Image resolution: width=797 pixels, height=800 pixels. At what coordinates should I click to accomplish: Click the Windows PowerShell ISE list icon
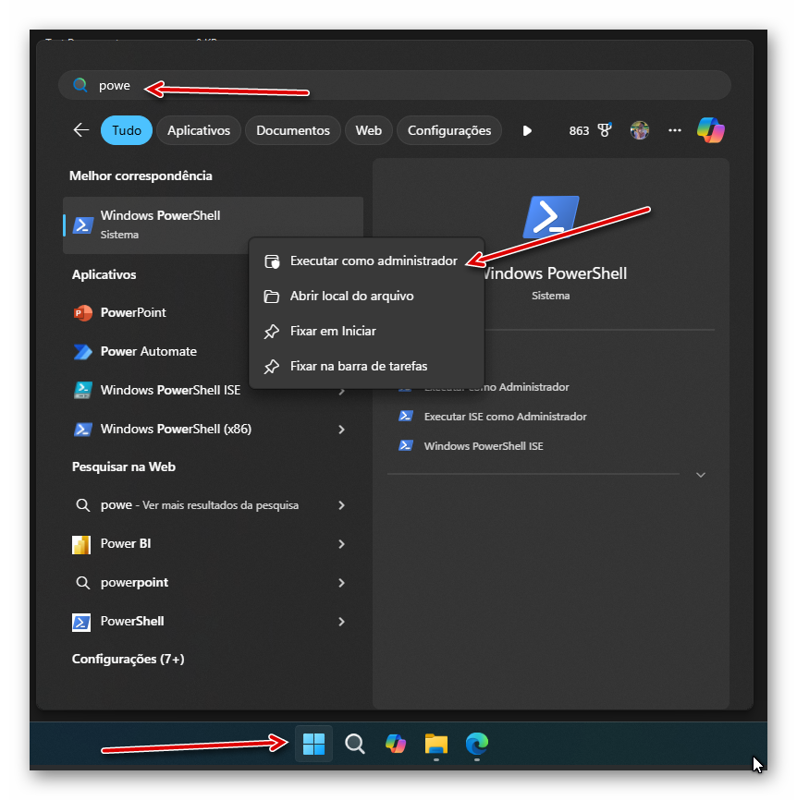click(x=82, y=391)
